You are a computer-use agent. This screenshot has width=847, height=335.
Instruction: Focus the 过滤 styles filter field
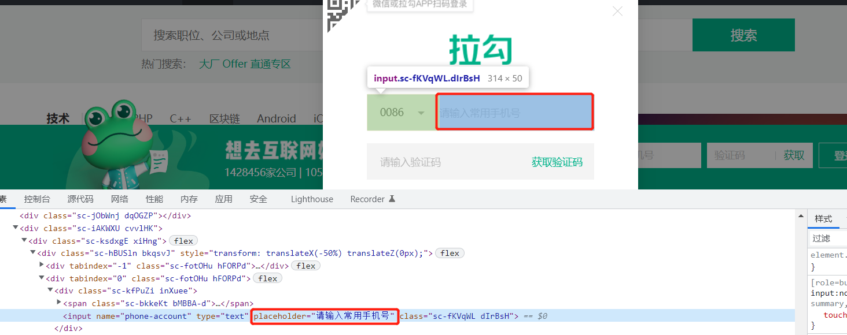pyautogui.click(x=827, y=239)
